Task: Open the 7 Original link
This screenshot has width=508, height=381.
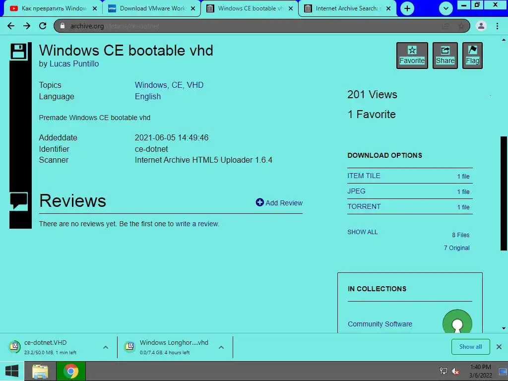Action: [456, 248]
